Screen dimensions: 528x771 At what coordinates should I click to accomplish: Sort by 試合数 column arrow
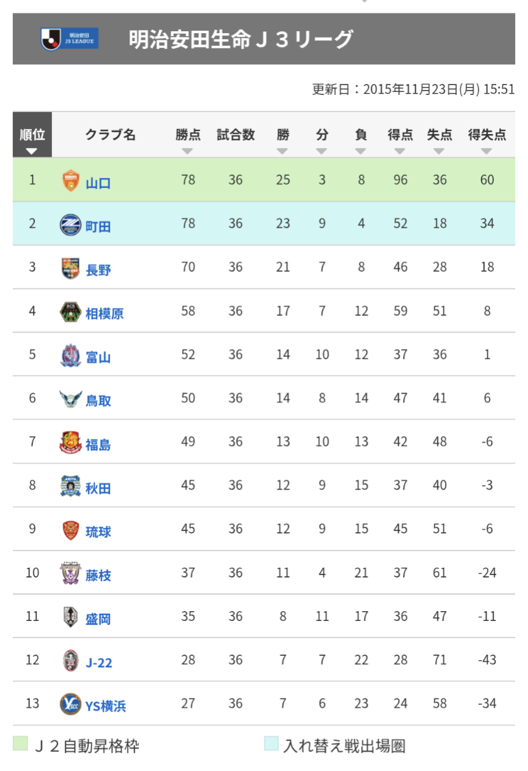236,151
